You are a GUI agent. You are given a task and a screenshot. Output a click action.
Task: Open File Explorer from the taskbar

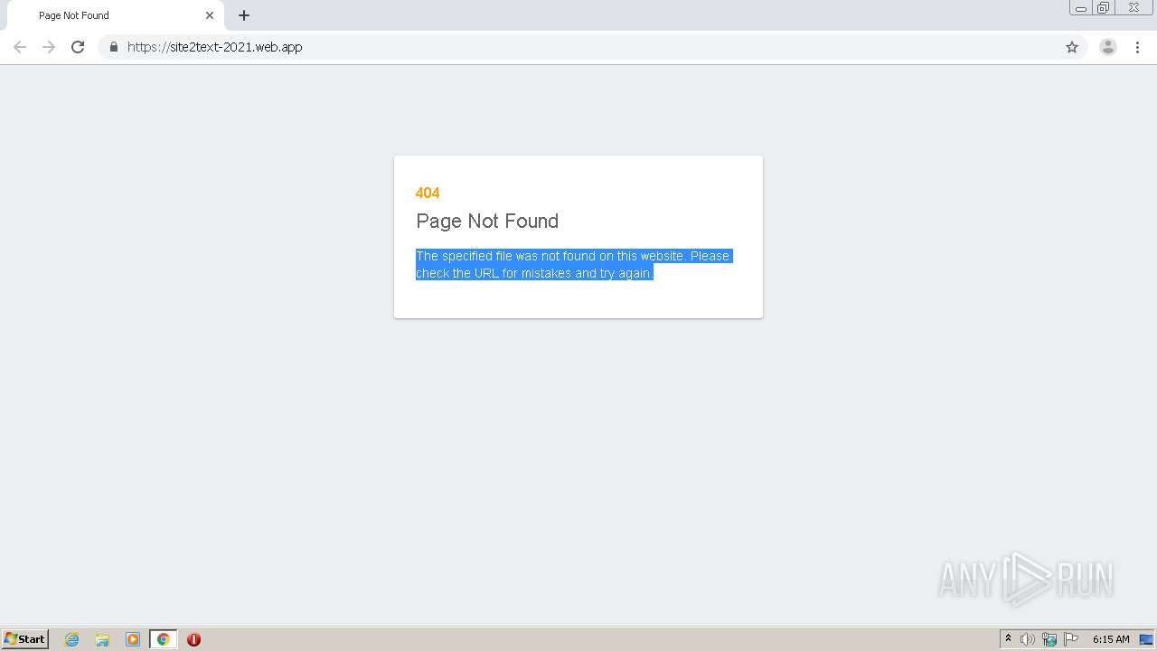(x=102, y=639)
